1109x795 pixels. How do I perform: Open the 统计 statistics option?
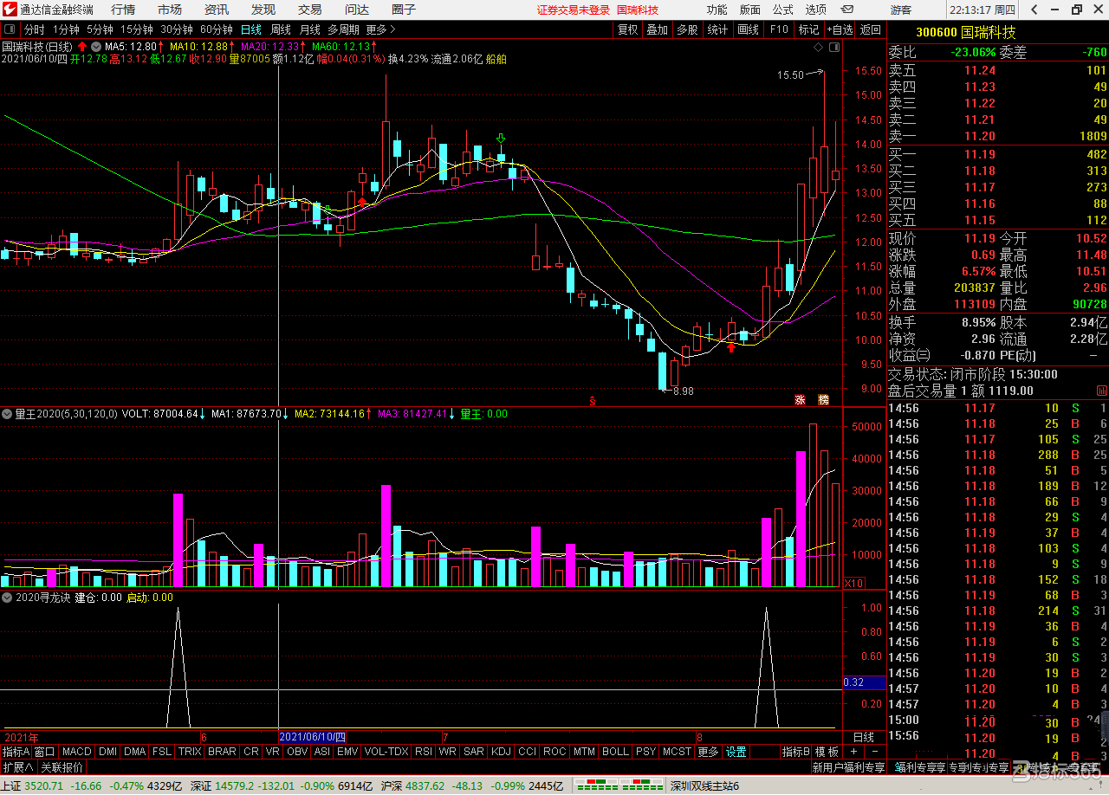(717, 29)
